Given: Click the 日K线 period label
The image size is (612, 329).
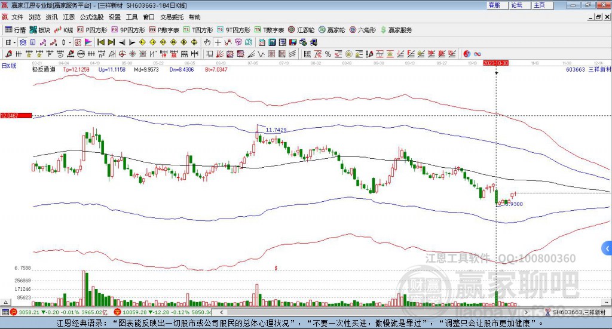Looking at the screenshot, I should pyautogui.click(x=9, y=66).
